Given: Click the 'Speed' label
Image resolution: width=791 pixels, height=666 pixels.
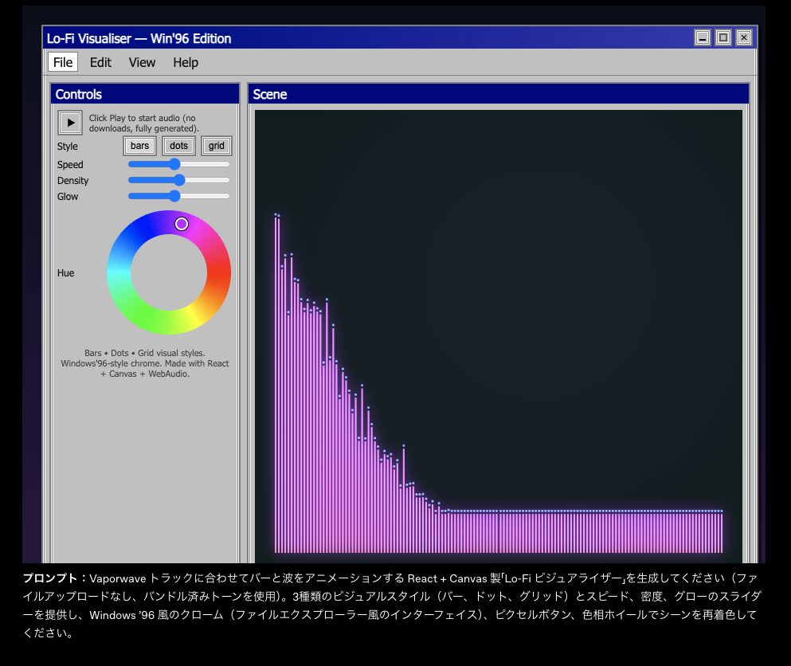Looking at the screenshot, I should coord(70,164).
